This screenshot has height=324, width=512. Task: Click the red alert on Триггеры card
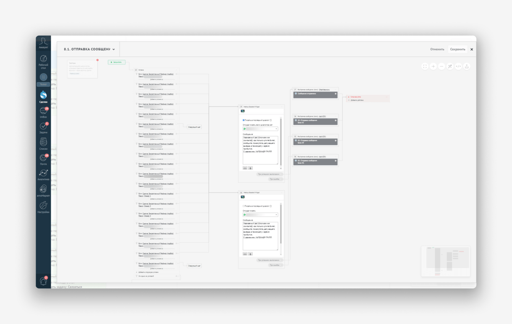pos(97,60)
